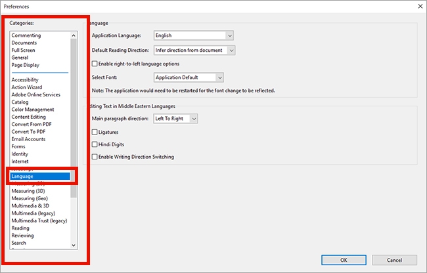427x273 pixels.
Task: Go to Content Editing preferences
Action: pyautogui.click(x=28, y=117)
